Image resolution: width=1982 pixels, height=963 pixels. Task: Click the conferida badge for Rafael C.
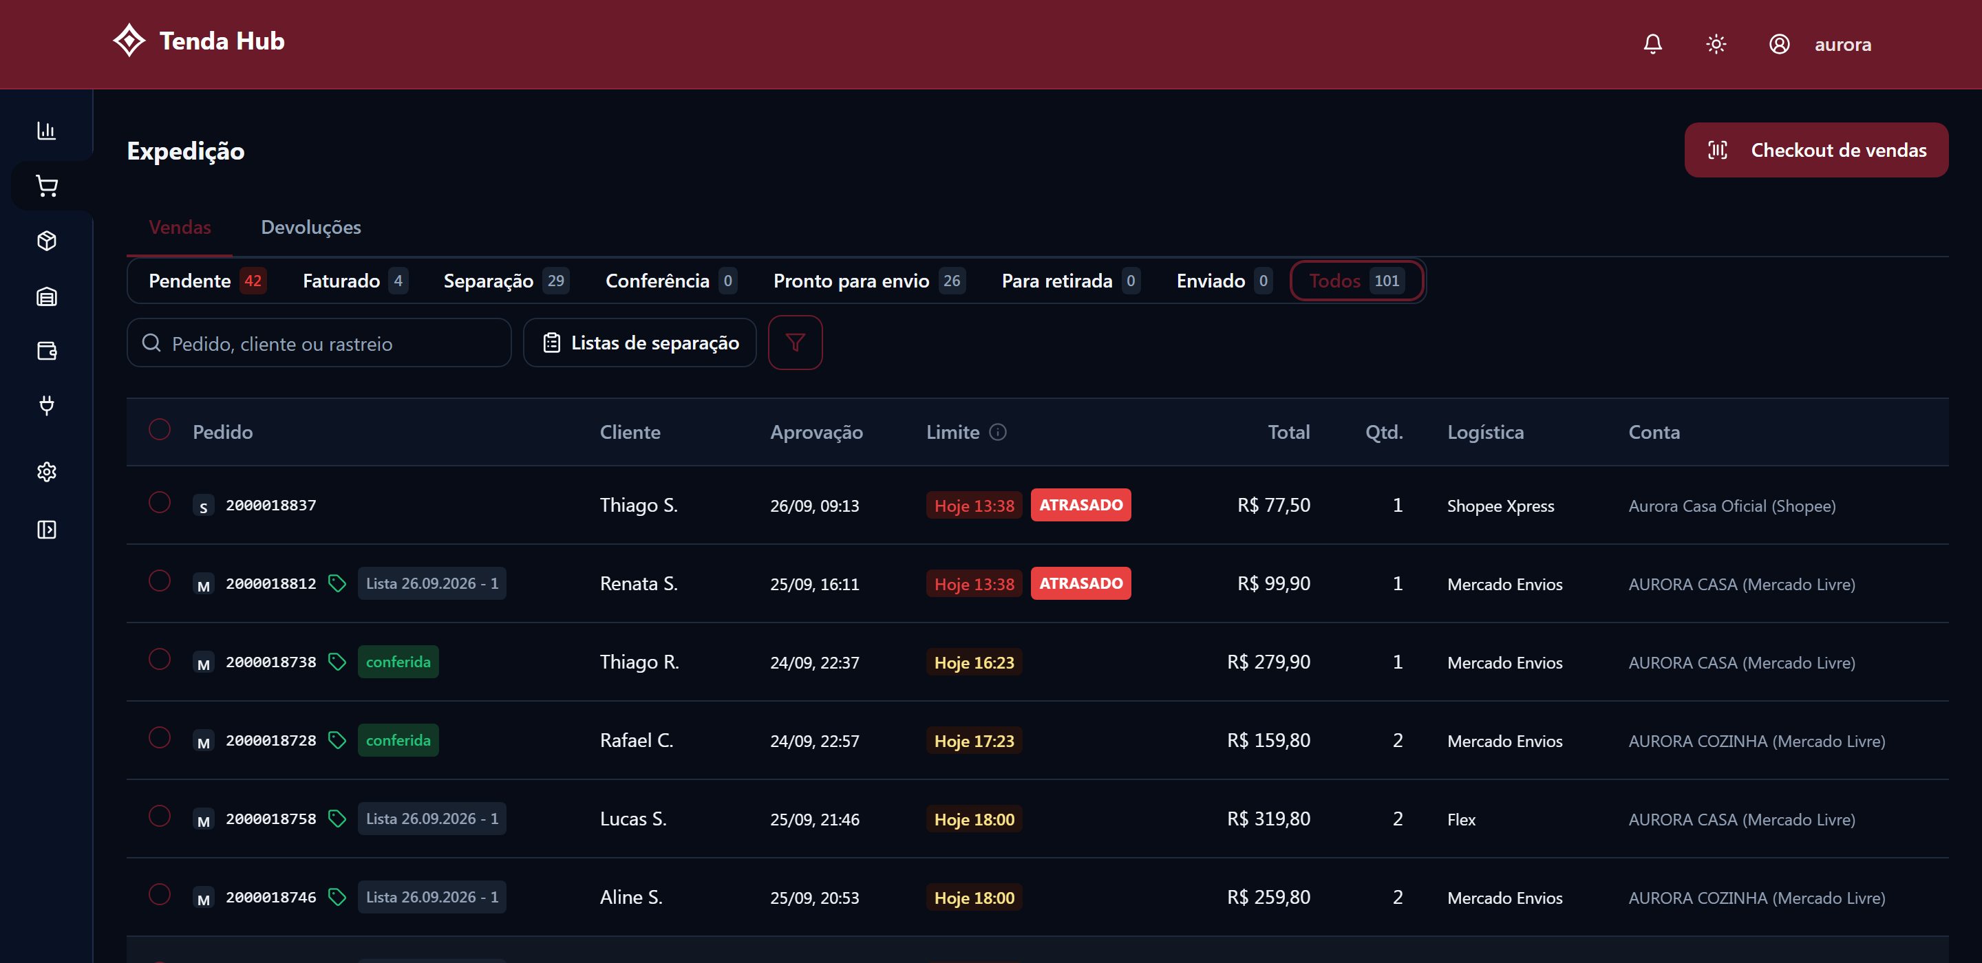(398, 741)
